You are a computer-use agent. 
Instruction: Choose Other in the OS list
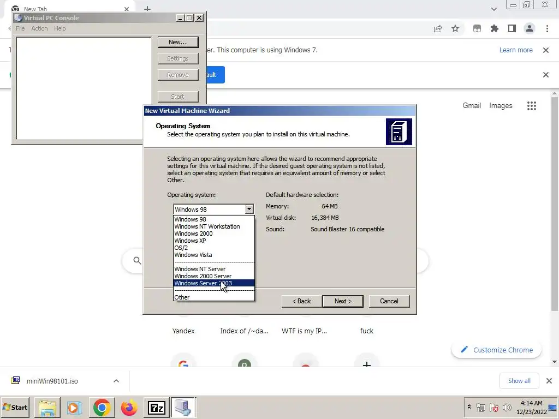coord(214,297)
